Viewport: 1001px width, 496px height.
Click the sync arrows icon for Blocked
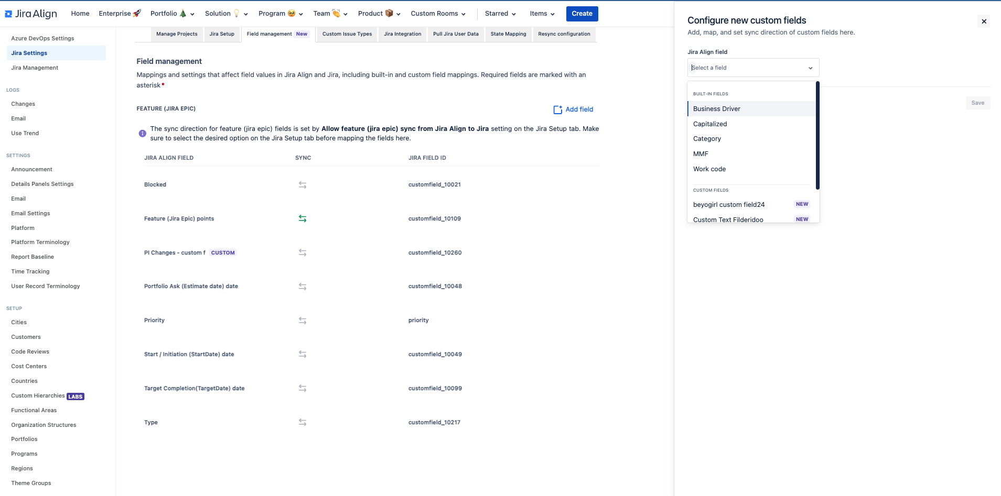[x=303, y=185]
